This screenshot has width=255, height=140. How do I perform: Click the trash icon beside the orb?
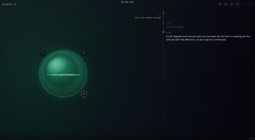84,53
